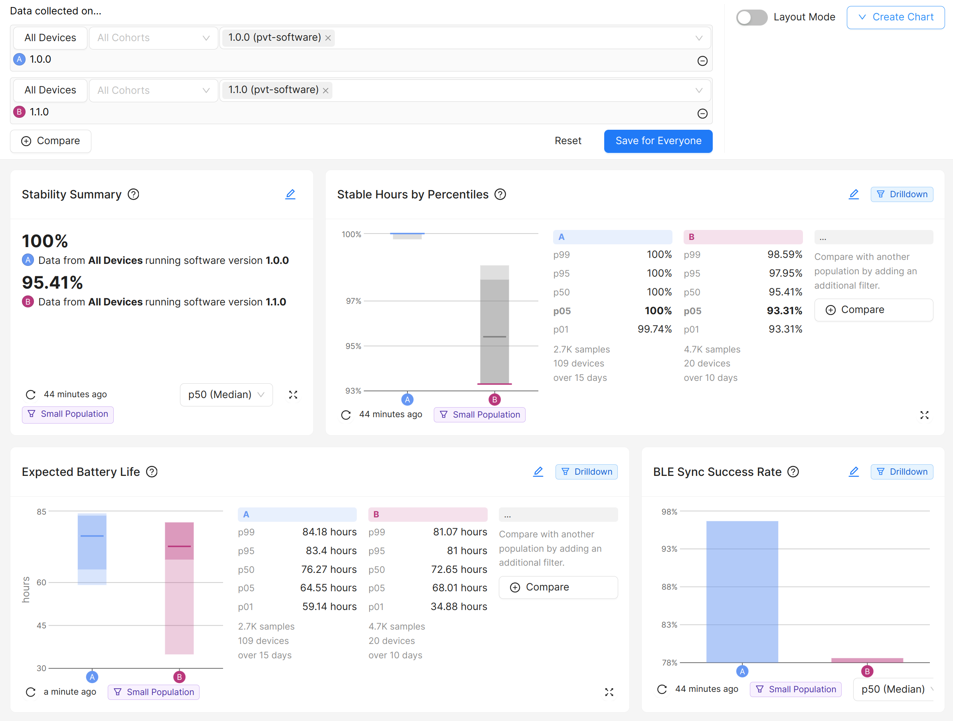Screen dimensions: 953x721
Task: Remove the 1.1.0 (pvt-software) tag
Action: pos(326,91)
